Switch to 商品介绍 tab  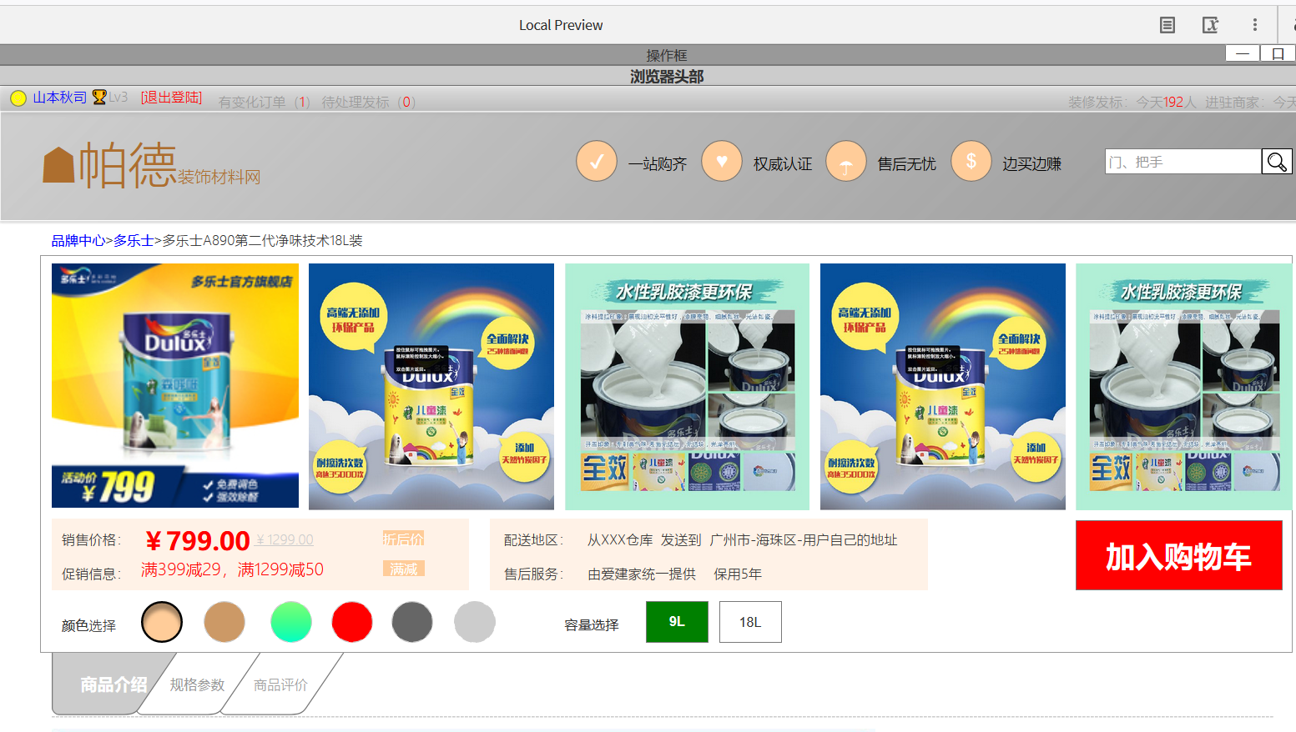113,684
